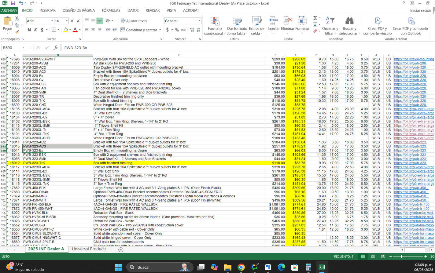
Task: Toggle underline formatting (S)
Action: click(x=42, y=30)
